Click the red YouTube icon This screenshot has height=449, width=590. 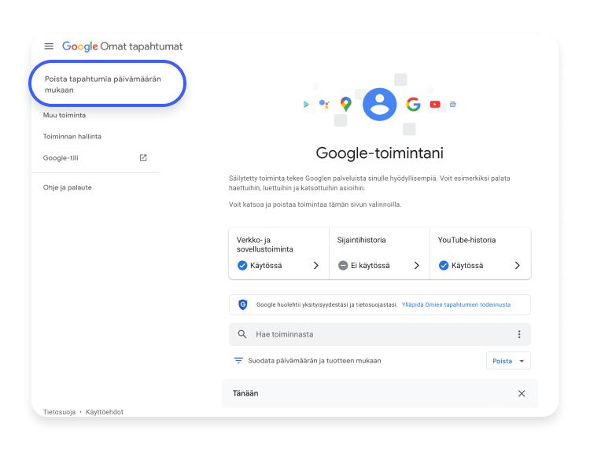click(x=435, y=104)
